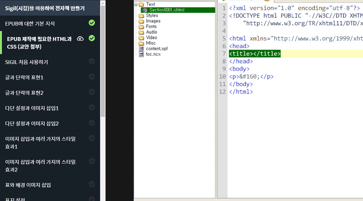Viewport: 363px width, 201px height.
Task: Select Section0001.xhtml file
Action: click(x=167, y=10)
